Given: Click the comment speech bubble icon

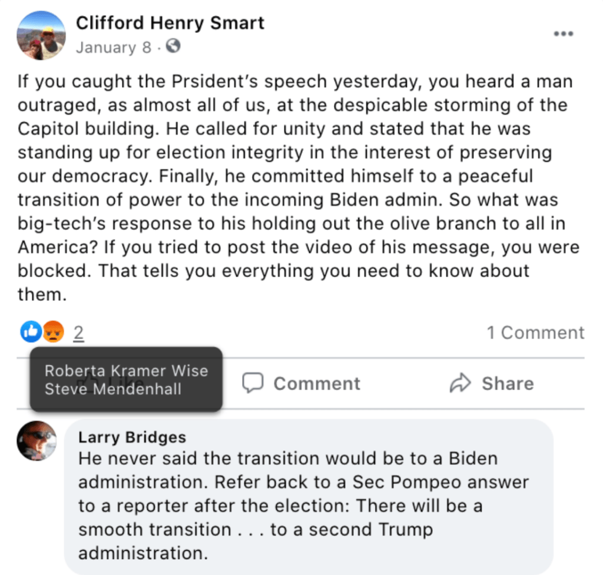Looking at the screenshot, I should click(253, 383).
